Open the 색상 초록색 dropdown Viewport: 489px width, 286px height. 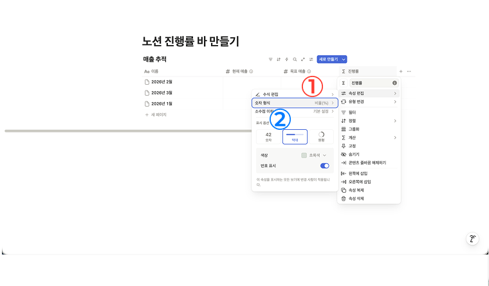tap(314, 155)
